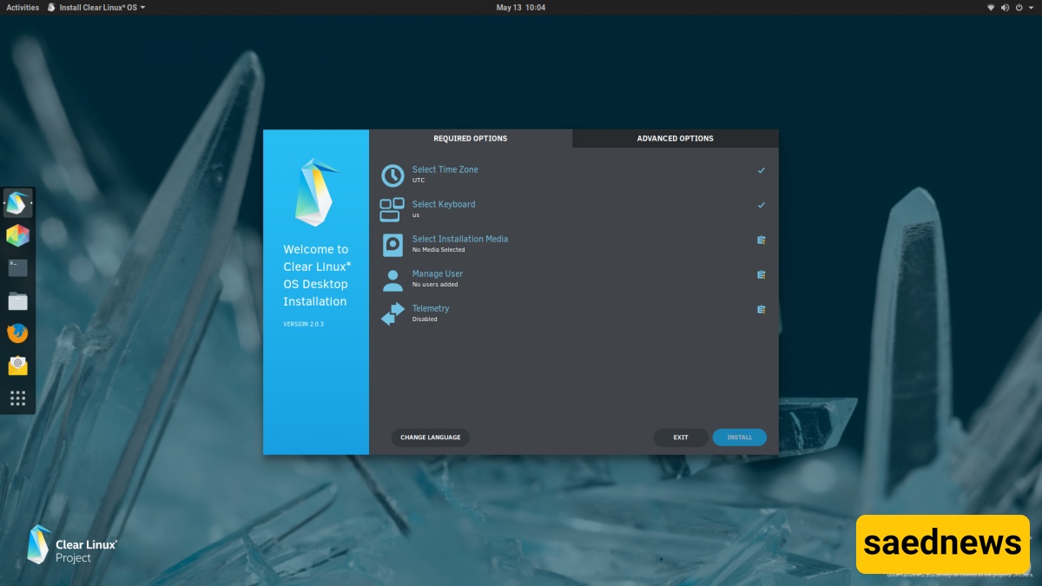Open the Files manager in dock
The width and height of the screenshot is (1042, 586).
[x=17, y=301]
